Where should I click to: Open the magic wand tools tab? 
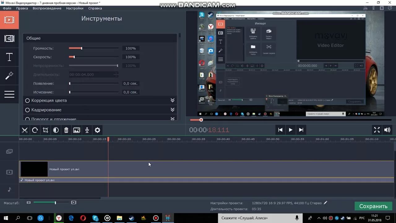pos(9,75)
